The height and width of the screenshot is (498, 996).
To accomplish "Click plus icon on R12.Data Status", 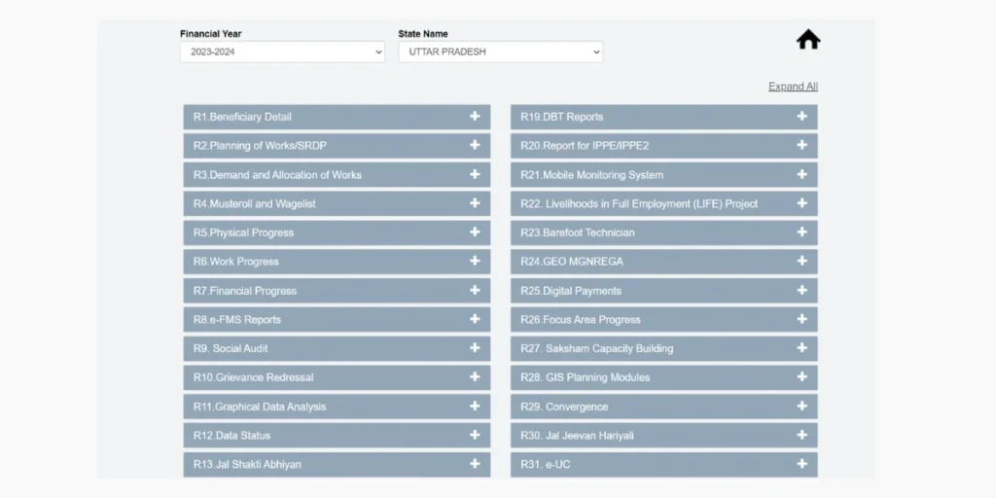I will tap(475, 435).
